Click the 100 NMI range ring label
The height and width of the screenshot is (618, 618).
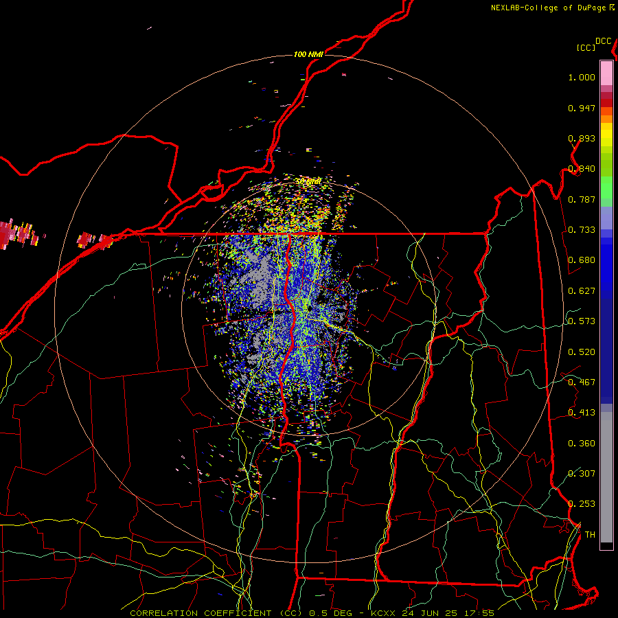click(x=308, y=54)
